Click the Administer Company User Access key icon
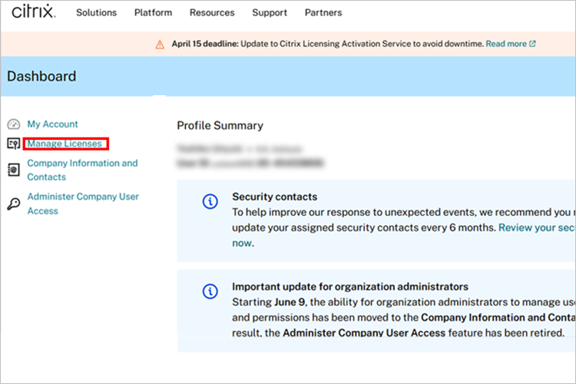This screenshot has height=384, width=576. coord(13,204)
